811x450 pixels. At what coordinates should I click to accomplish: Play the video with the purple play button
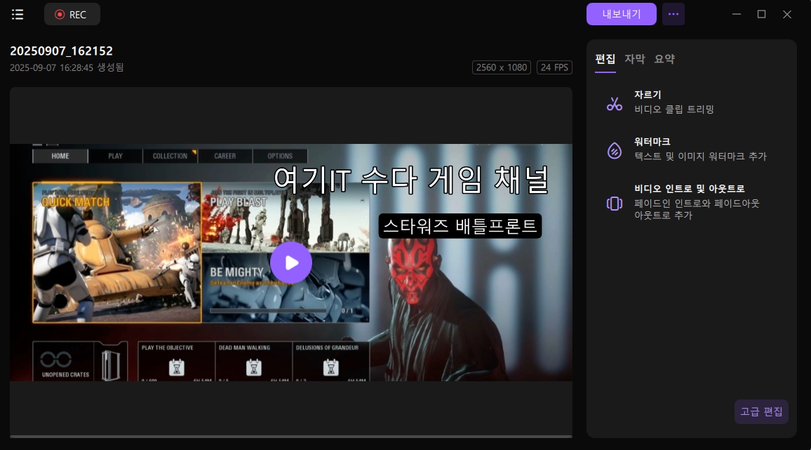[x=291, y=263]
